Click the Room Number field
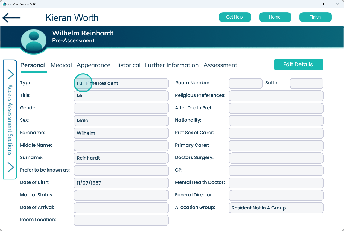This screenshot has width=344, height=231. [245, 83]
